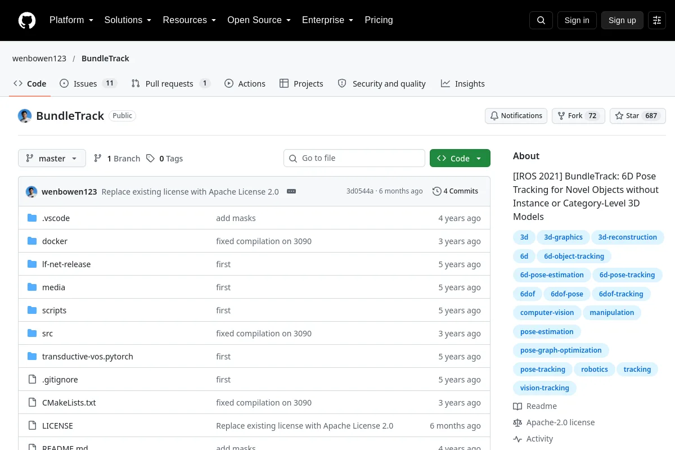Click the docker folder icon
675x450 pixels.
pyautogui.click(x=32, y=241)
